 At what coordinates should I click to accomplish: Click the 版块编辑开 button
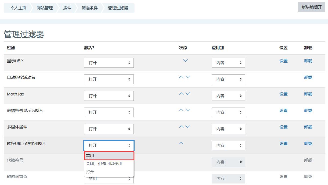click(311, 7)
